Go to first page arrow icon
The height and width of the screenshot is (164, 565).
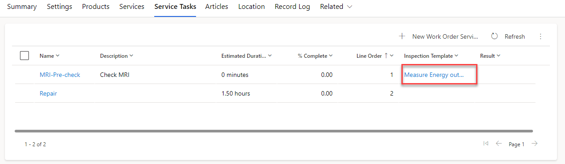coord(485,144)
